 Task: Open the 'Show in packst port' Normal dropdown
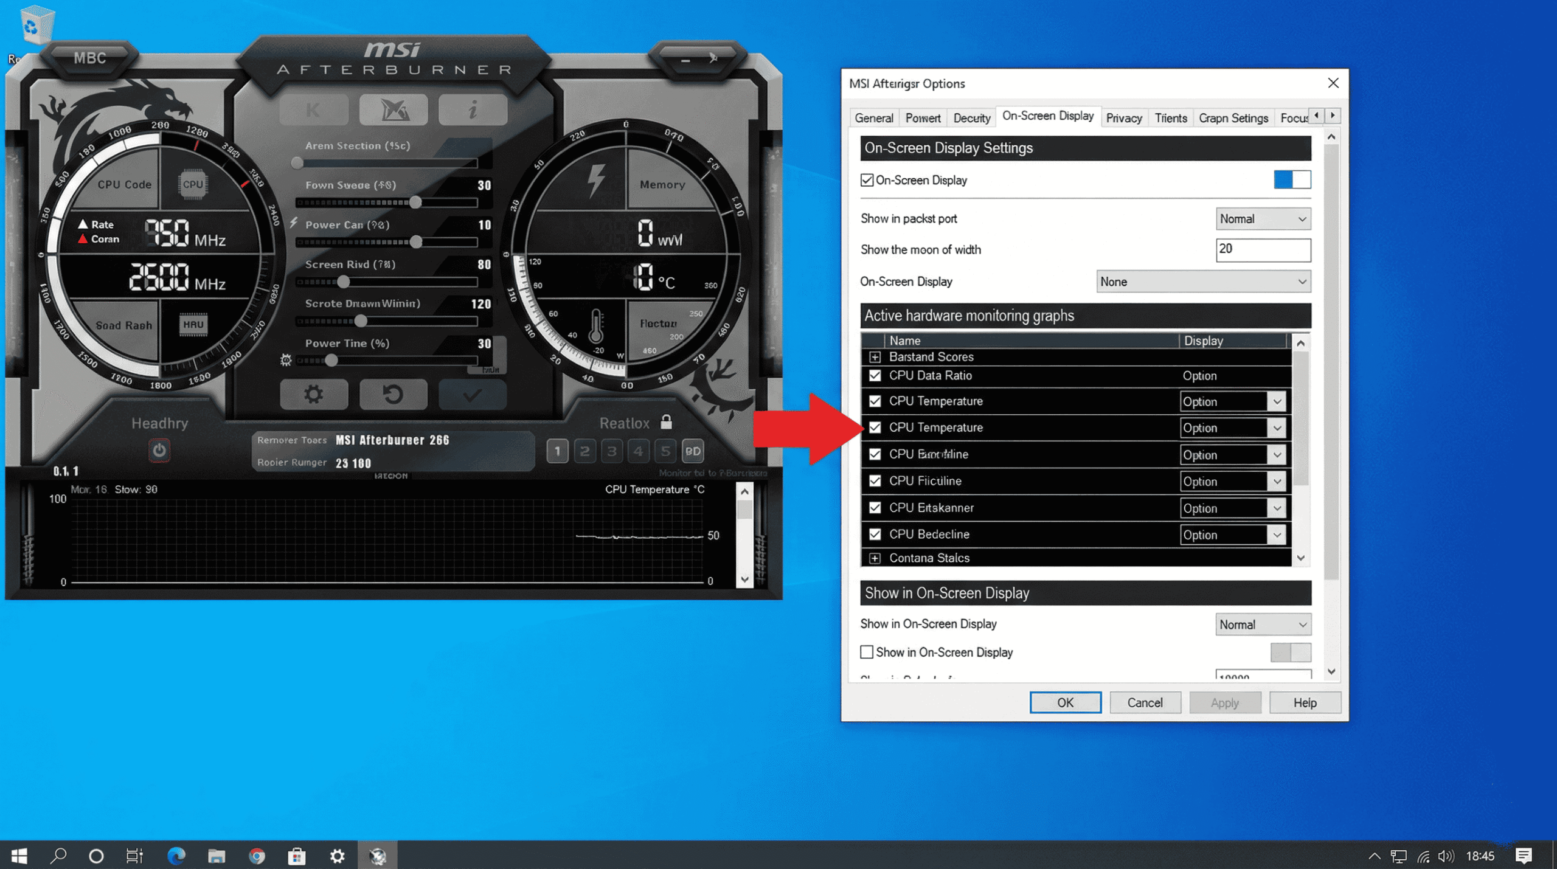click(x=1263, y=218)
